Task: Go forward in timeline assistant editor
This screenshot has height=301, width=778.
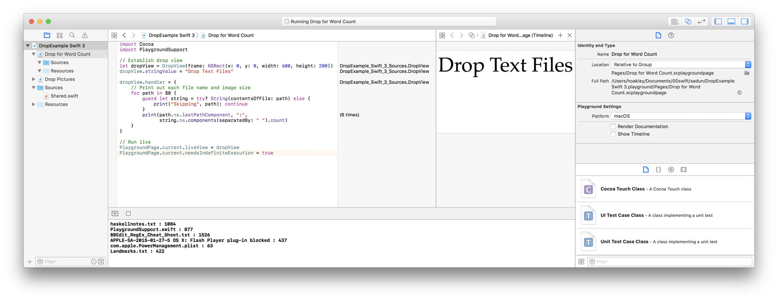Action: coord(462,35)
